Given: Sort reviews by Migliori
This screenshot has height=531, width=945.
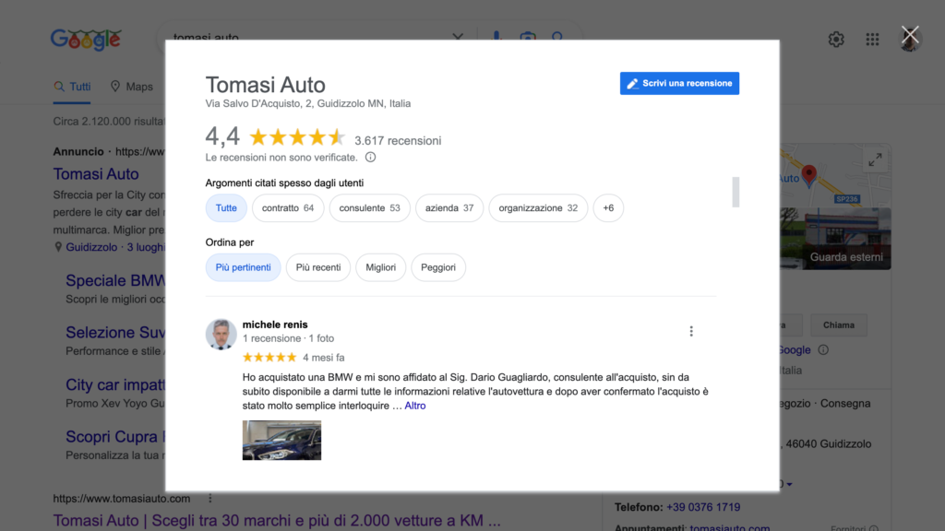Looking at the screenshot, I should click(381, 267).
